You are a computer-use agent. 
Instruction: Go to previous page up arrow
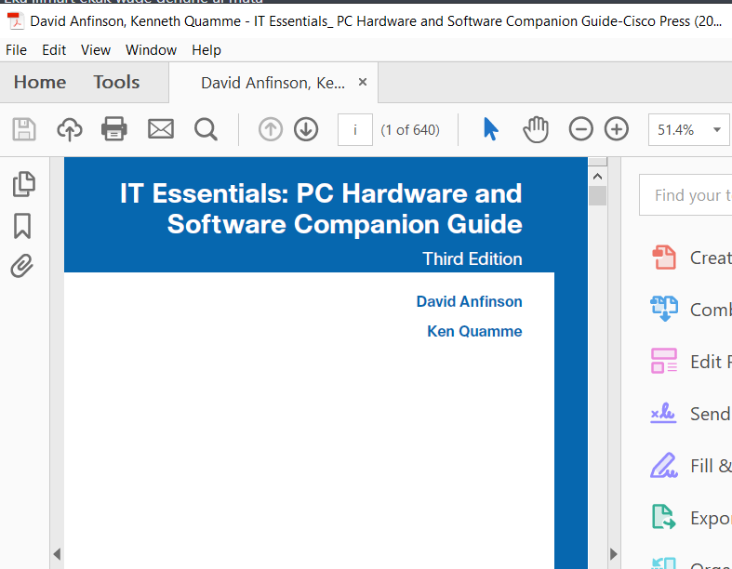tap(271, 129)
